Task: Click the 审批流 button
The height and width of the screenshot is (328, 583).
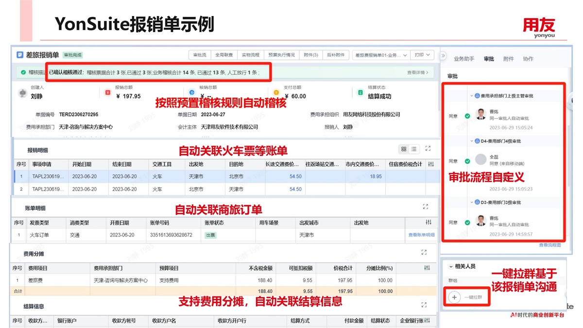Action: point(199,55)
